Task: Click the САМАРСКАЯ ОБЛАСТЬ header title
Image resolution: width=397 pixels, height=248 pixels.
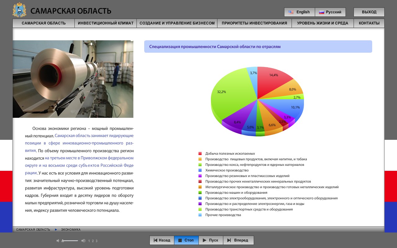Action: [71, 11]
